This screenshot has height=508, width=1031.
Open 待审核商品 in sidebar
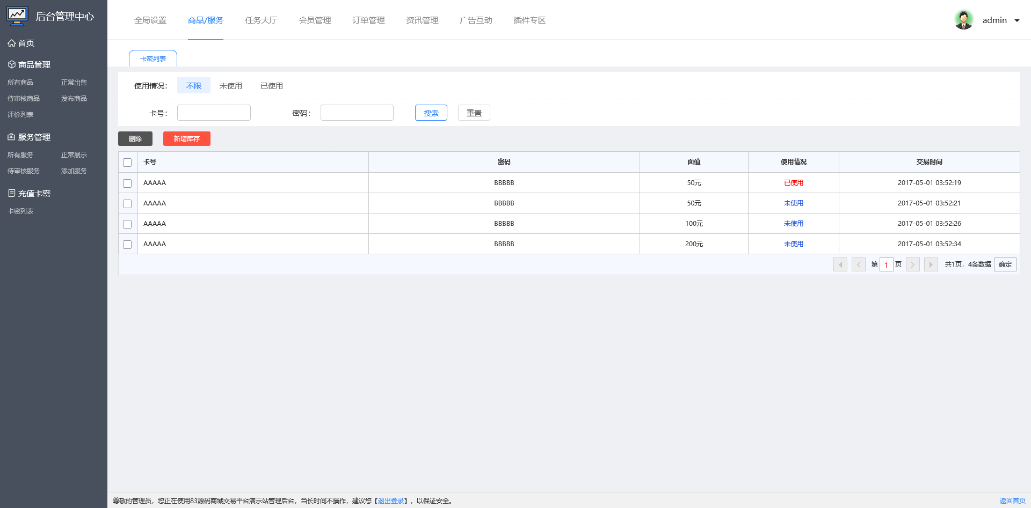click(x=24, y=99)
